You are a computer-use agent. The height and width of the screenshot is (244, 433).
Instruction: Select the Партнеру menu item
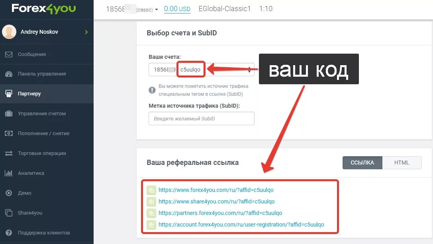point(47,94)
